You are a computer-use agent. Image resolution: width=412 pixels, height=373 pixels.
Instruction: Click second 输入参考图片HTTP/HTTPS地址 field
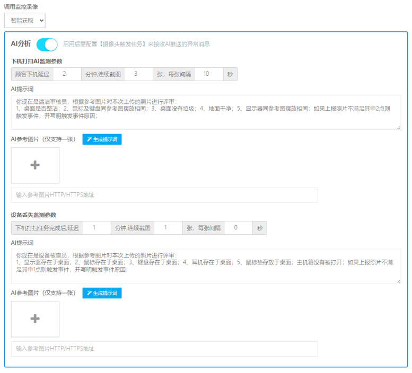pyautogui.click(x=164, y=349)
